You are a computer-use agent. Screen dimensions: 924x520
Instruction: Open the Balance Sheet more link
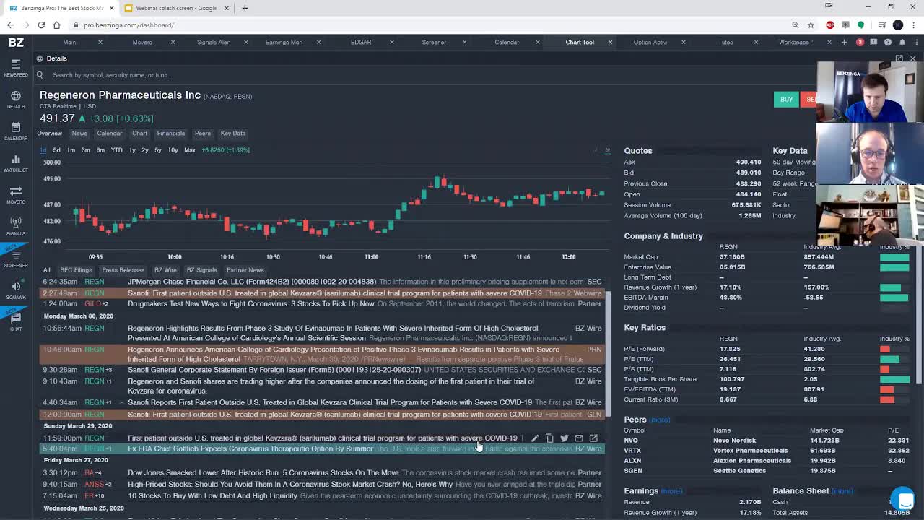point(842,492)
